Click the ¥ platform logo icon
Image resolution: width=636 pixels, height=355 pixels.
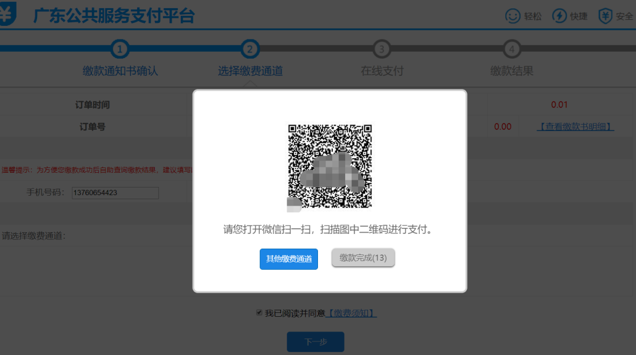click(8, 13)
